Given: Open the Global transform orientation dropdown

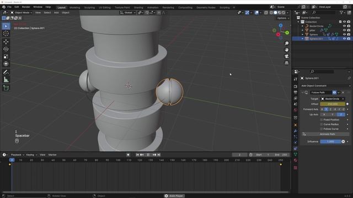Looking at the screenshot, I should pyautogui.click(x=128, y=13).
